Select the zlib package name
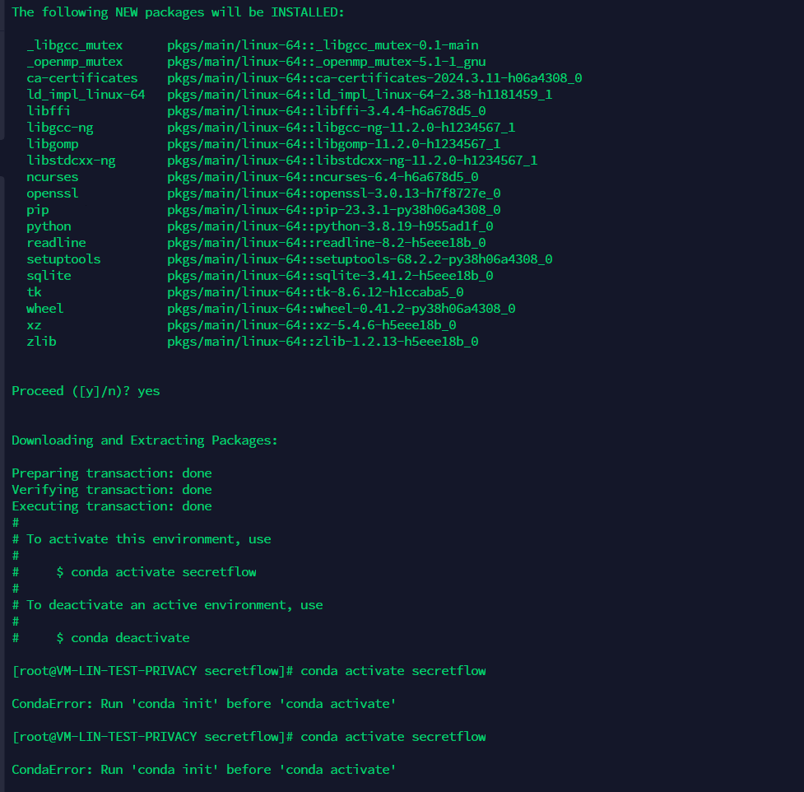Screen dimensions: 804x792 pyautogui.click(x=41, y=342)
